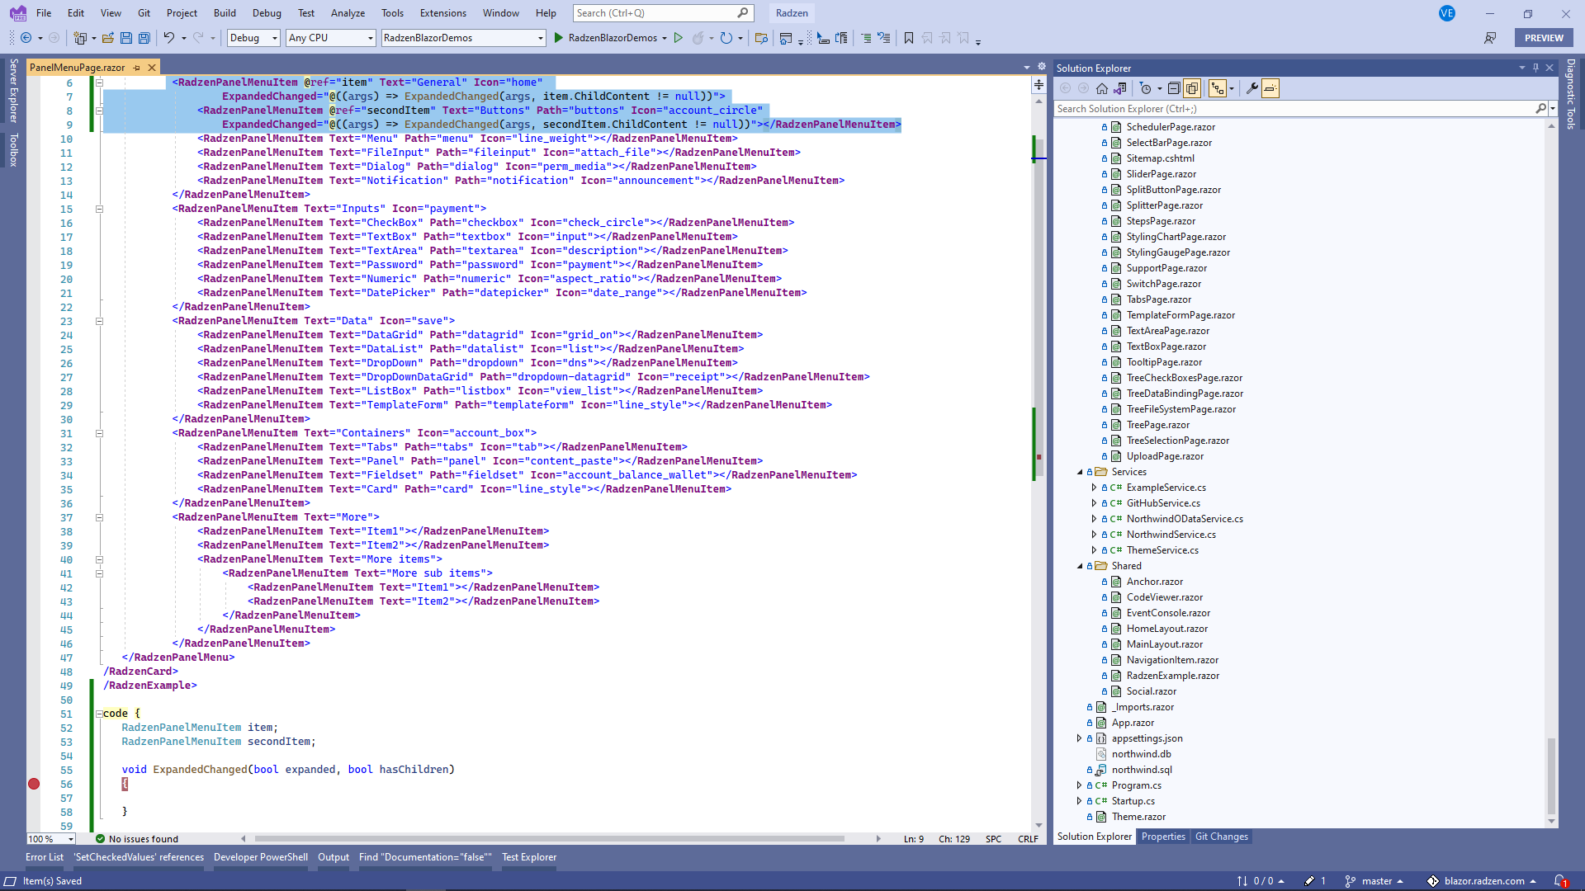Click notifications bell in status bar
1585x891 pixels.
pos(1560,881)
